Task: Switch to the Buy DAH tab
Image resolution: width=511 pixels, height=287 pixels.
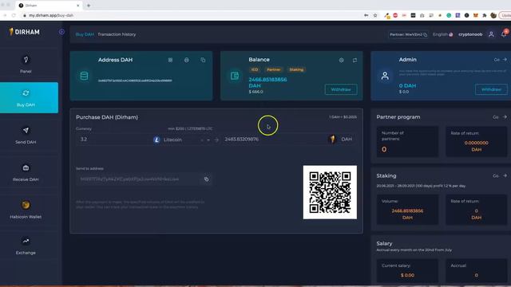Action: click(x=85, y=34)
